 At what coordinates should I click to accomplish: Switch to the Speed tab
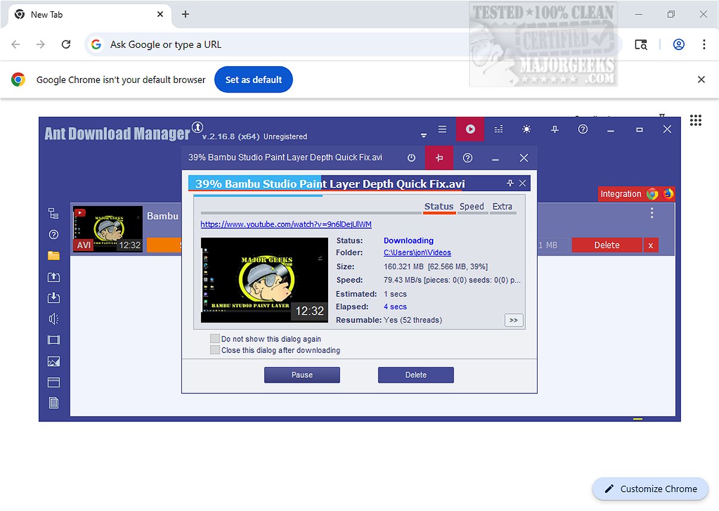click(x=471, y=207)
